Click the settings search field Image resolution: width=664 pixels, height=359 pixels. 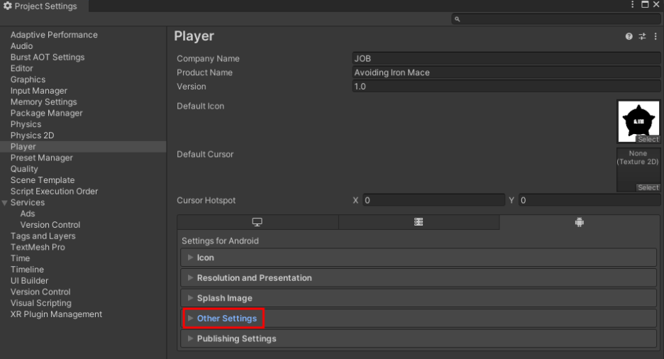click(x=555, y=19)
